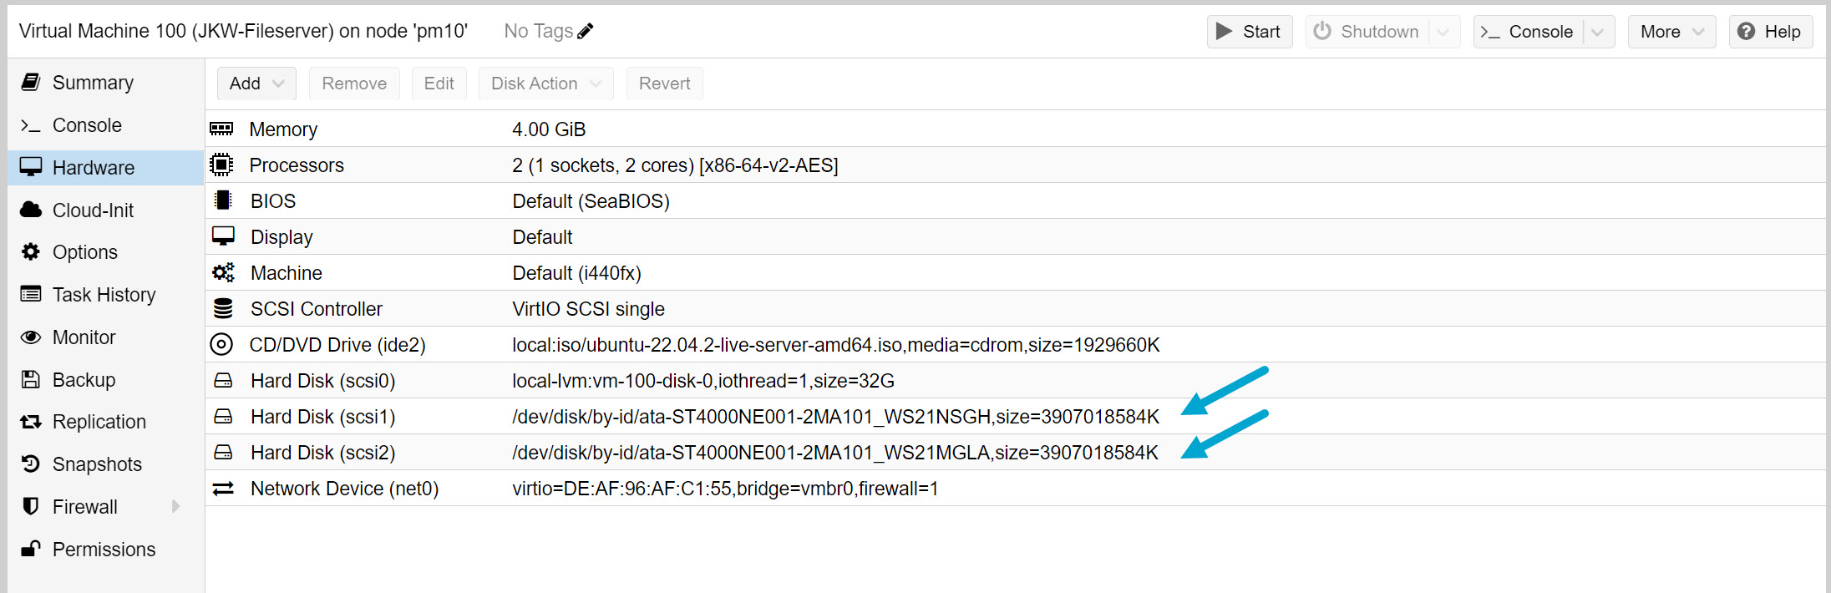Screen dimensions: 1831x593
Task: Open the Task History view
Action: point(104,294)
